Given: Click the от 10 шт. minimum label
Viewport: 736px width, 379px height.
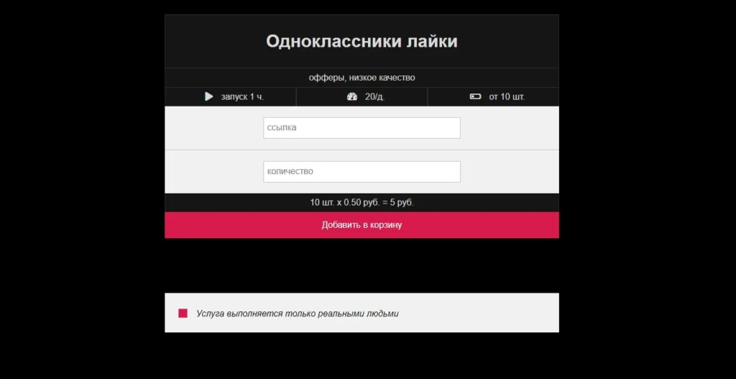Looking at the screenshot, I should pyautogui.click(x=507, y=97).
